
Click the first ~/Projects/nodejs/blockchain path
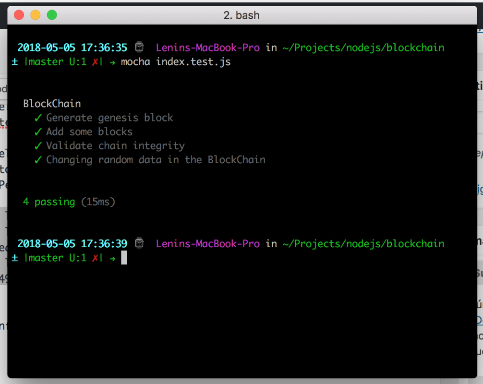363,48
